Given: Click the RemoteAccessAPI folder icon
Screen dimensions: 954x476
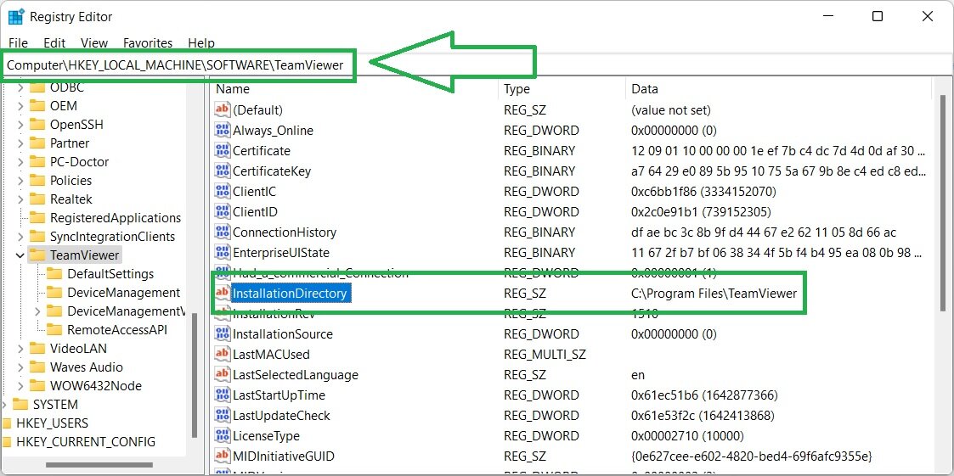Looking at the screenshot, I should coord(54,329).
